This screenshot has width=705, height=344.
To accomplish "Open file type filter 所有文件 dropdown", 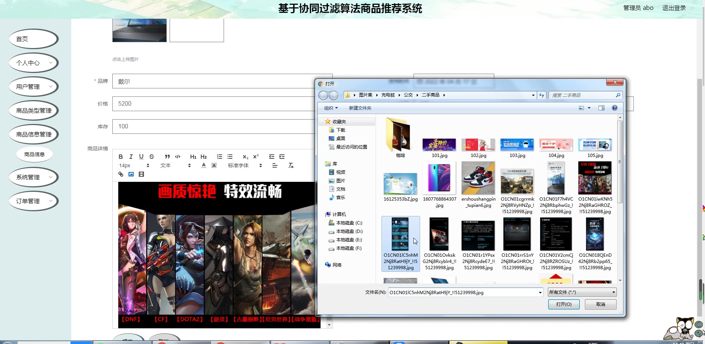I will click(582, 292).
